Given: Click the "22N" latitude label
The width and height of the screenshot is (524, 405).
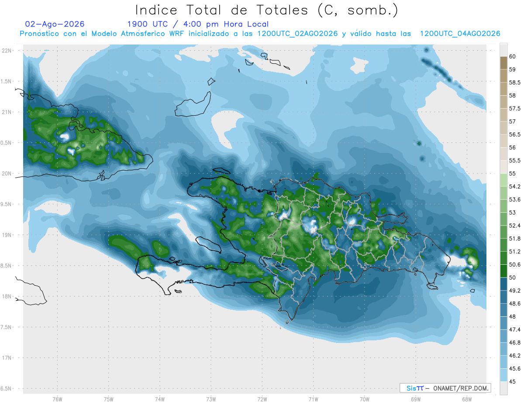Looking at the screenshot, I should (7, 51).
